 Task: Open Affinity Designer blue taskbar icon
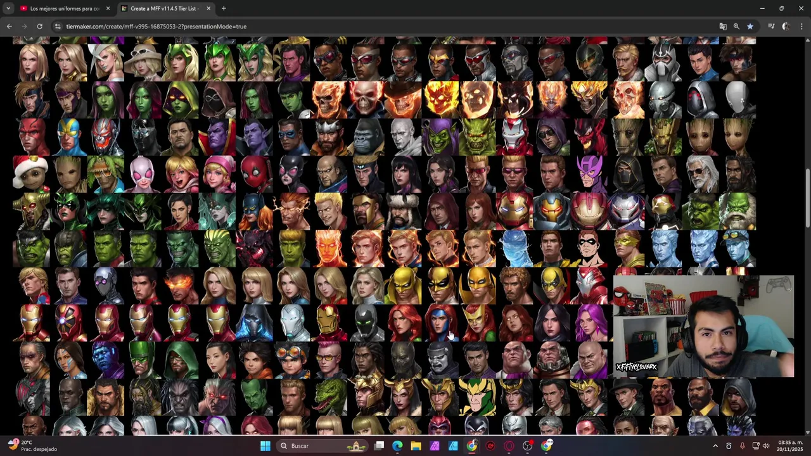coord(453,446)
